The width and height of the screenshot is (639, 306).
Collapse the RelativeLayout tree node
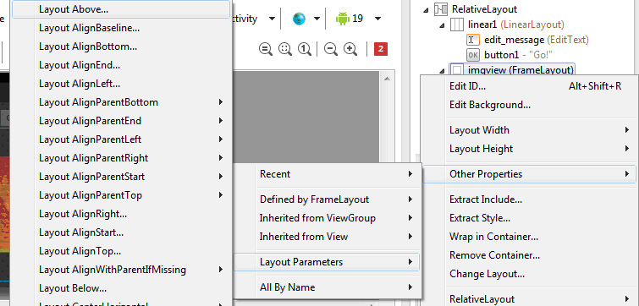coord(426,10)
